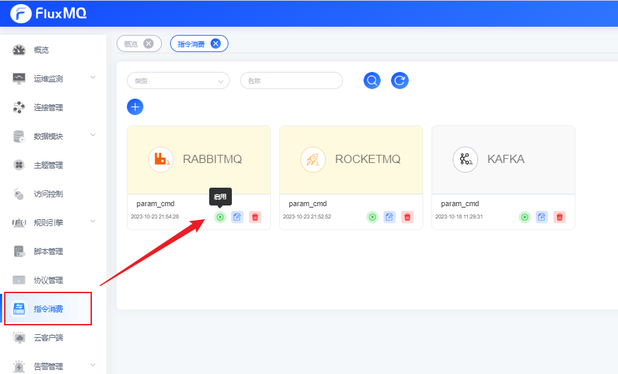Click the 告警管理 alarm icon
This screenshot has height=374, width=618.
(19, 366)
